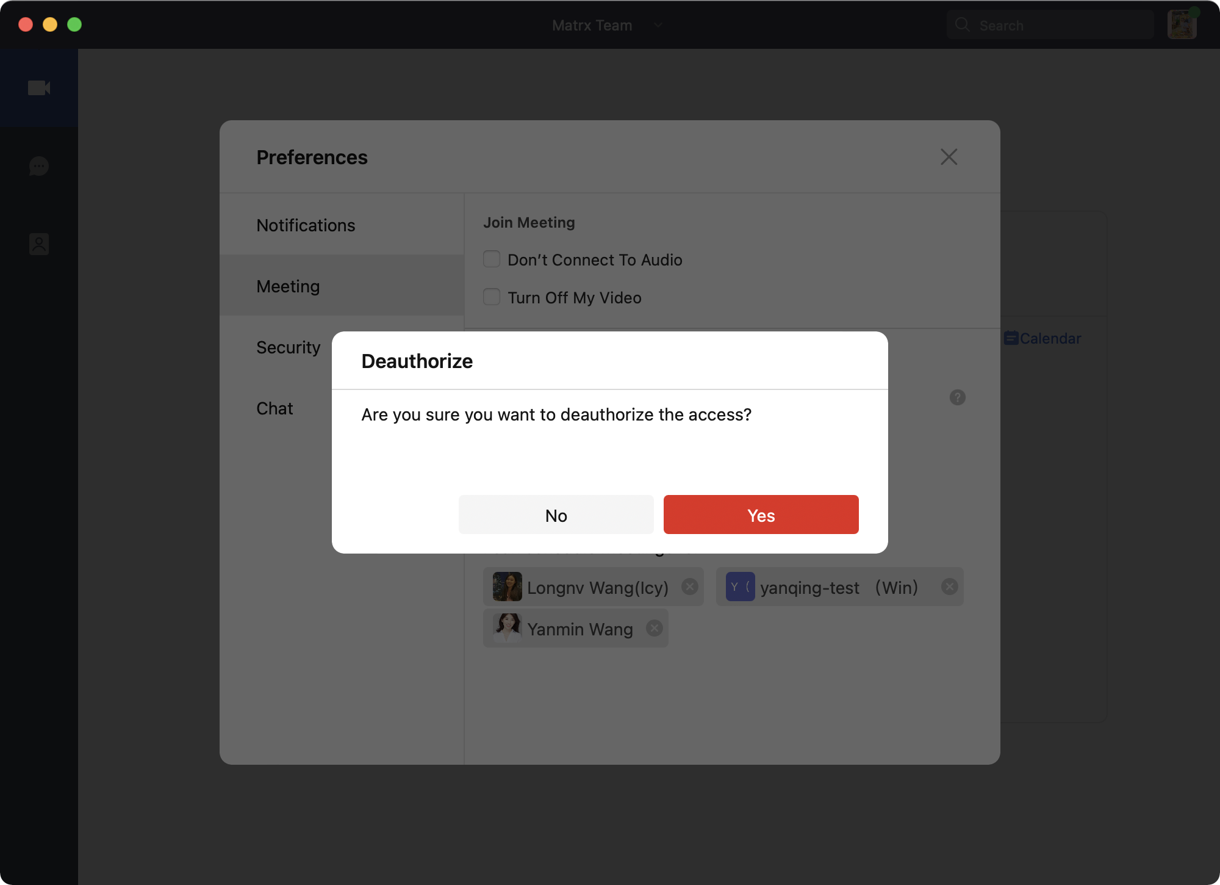Remove Yanmin Wang from list
This screenshot has height=885, width=1220.
(x=655, y=628)
